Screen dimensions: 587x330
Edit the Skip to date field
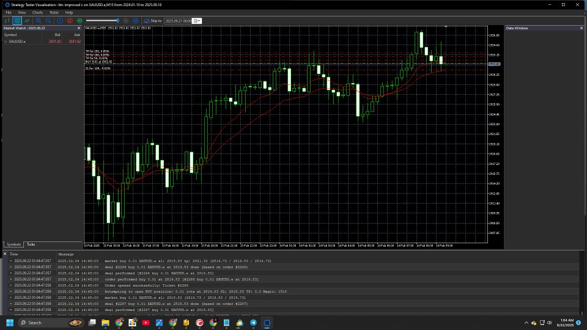(178, 21)
